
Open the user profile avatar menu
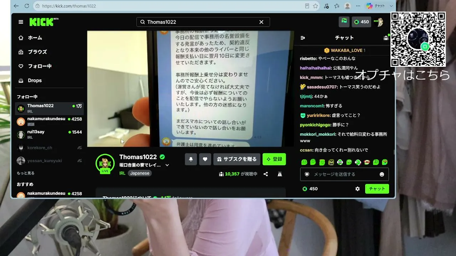(x=378, y=22)
